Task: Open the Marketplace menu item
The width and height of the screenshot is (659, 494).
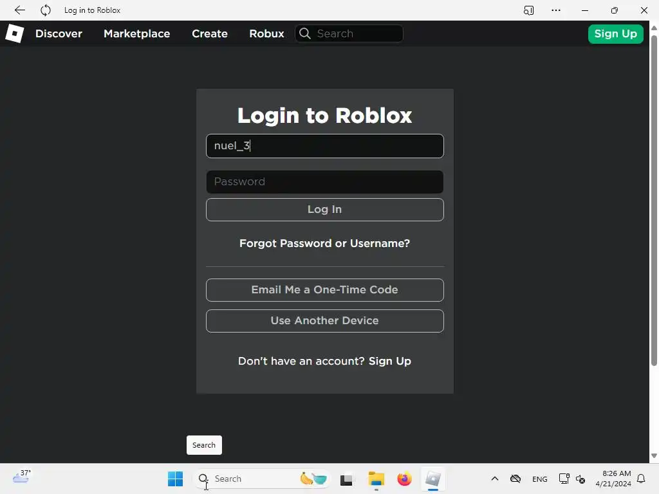Action: tap(137, 33)
